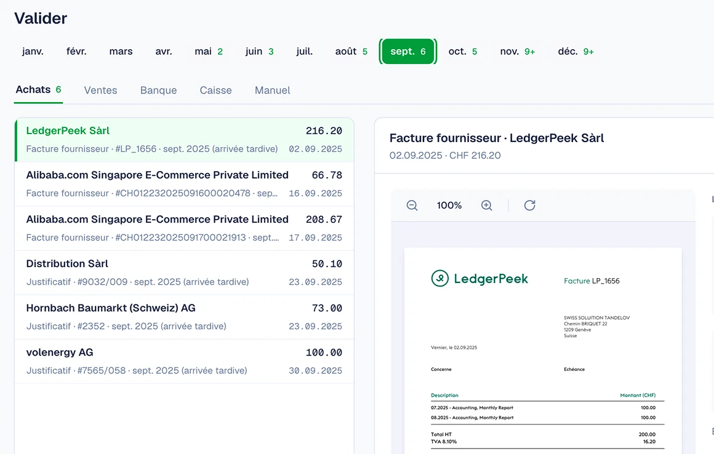The width and height of the screenshot is (714, 454).
Task: Click the date 30.09.2025 in list
Action: [315, 371]
